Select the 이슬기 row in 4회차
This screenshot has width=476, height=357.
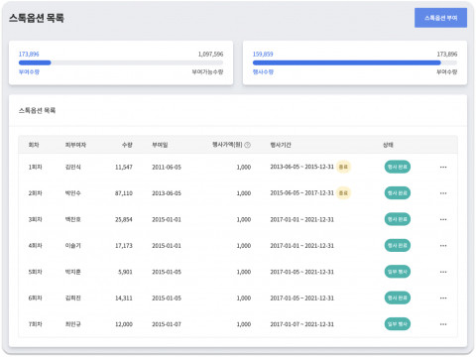point(238,246)
